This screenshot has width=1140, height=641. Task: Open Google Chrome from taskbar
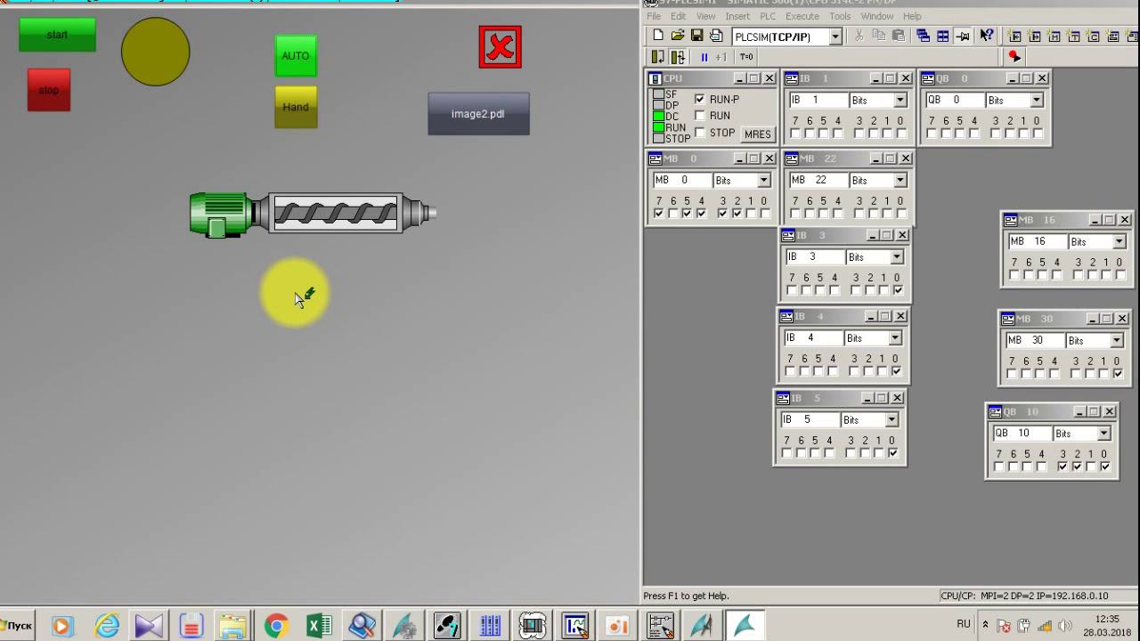pos(276,626)
